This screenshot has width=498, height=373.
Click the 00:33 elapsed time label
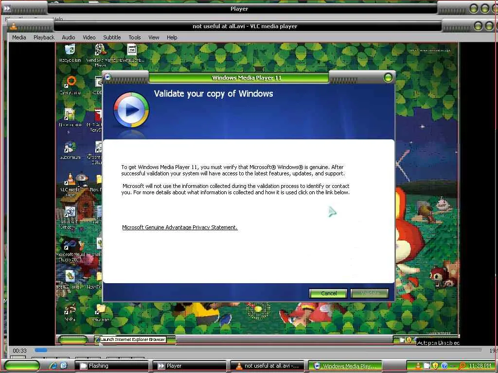19,351
